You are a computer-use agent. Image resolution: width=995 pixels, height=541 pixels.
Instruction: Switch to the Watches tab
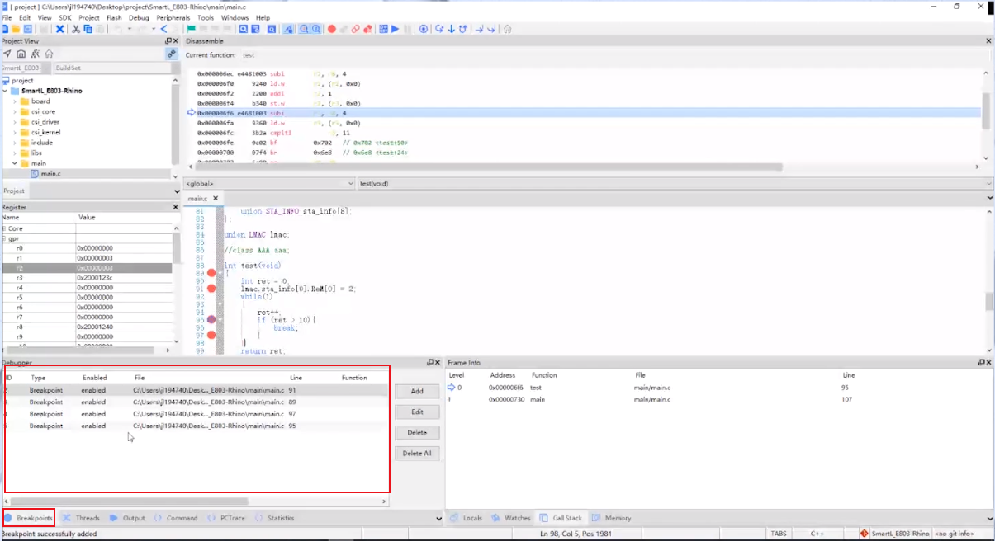coord(511,518)
